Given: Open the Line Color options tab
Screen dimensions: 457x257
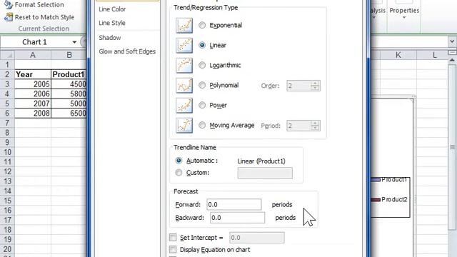Looking at the screenshot, I should [112, 9].
